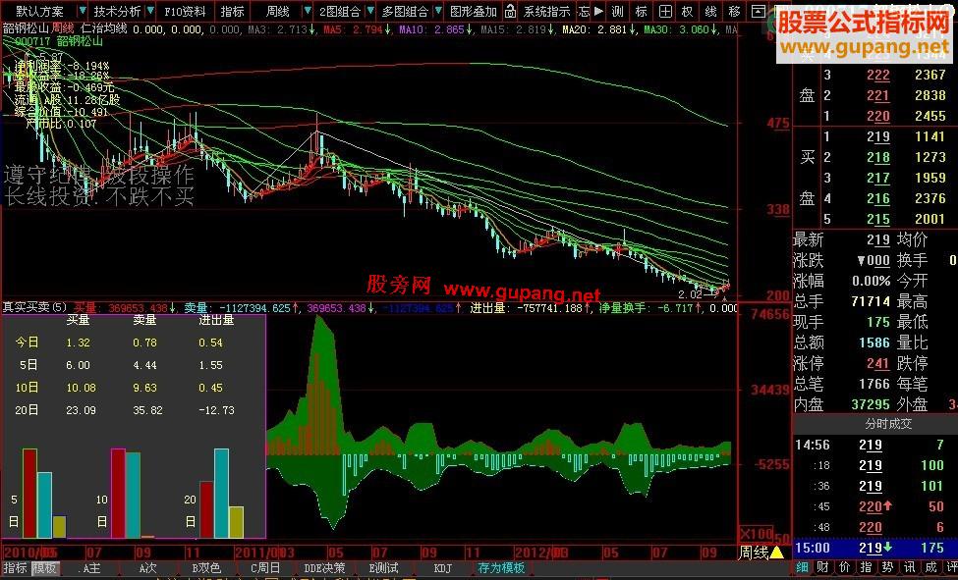
Task: Click the 14:56 entry in 分时成交
Action: pos(815,446)
